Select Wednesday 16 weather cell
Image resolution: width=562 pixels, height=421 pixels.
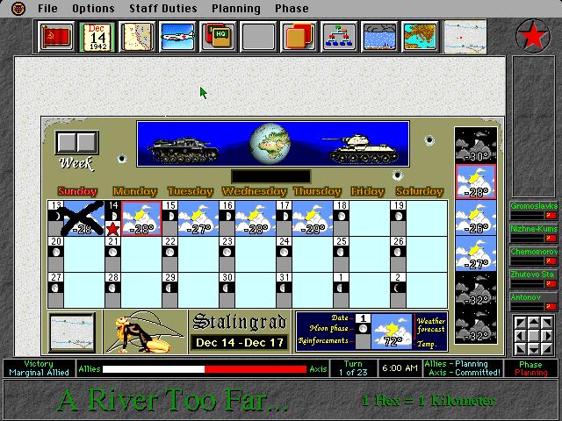(x=256, y=218)
